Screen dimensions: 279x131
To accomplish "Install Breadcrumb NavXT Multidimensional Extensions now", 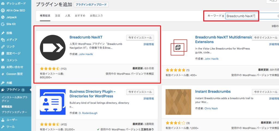I will point(265,38).
